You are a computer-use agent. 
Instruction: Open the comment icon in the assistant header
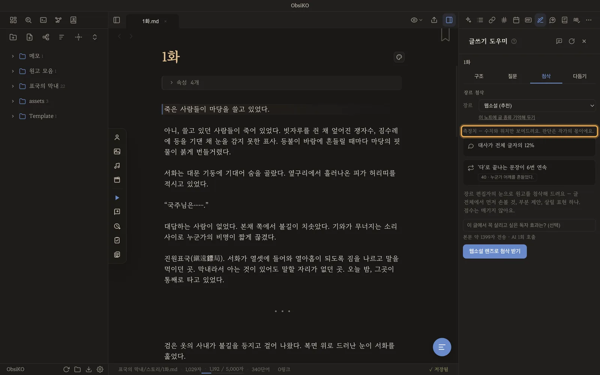(559, 41)
